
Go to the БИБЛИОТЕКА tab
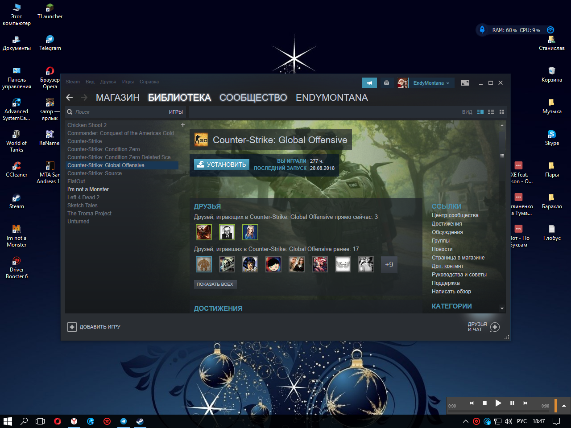(x=179, y=98)
